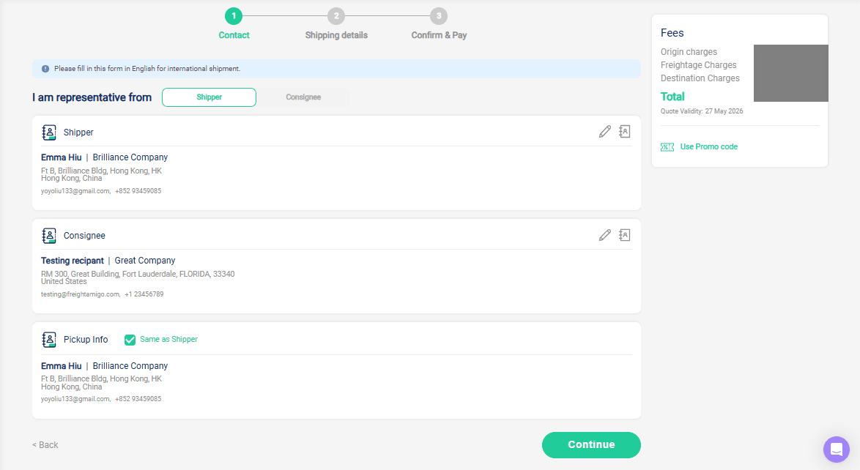Click Emma Hiu name in Shipper card

[62, 157]
